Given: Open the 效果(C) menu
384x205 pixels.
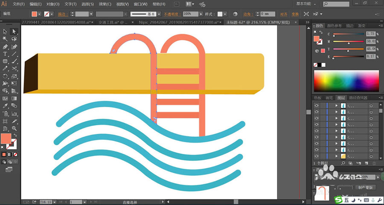Looking at the screenshot, I should (x=105, y=4).
